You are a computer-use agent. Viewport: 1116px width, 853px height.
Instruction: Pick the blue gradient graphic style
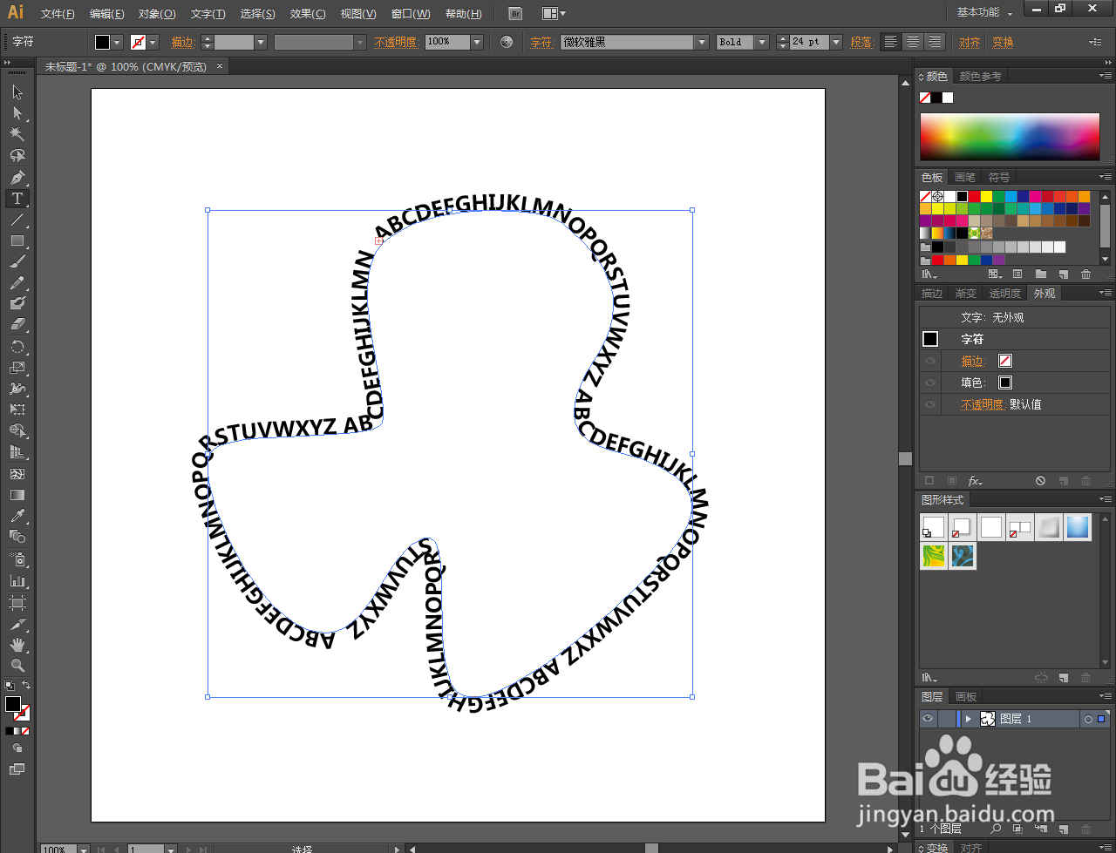click(x=1078, y=527)
